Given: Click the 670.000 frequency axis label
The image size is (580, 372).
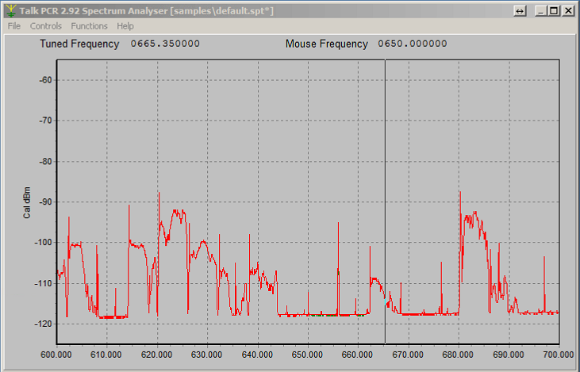Looking at the screenshot, I should pos(408,355).
